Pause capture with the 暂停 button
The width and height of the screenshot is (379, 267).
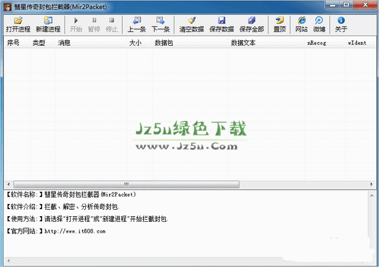point(94,25)
